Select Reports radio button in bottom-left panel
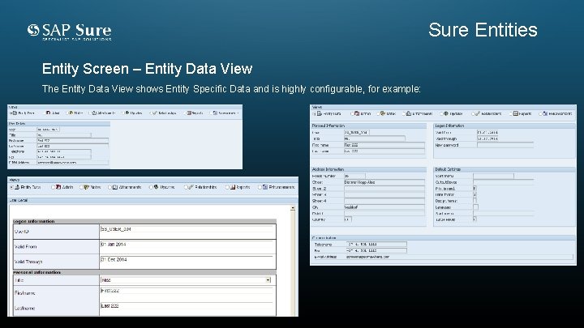This screenshot has width=584, height=328. (x=227, y=187)
